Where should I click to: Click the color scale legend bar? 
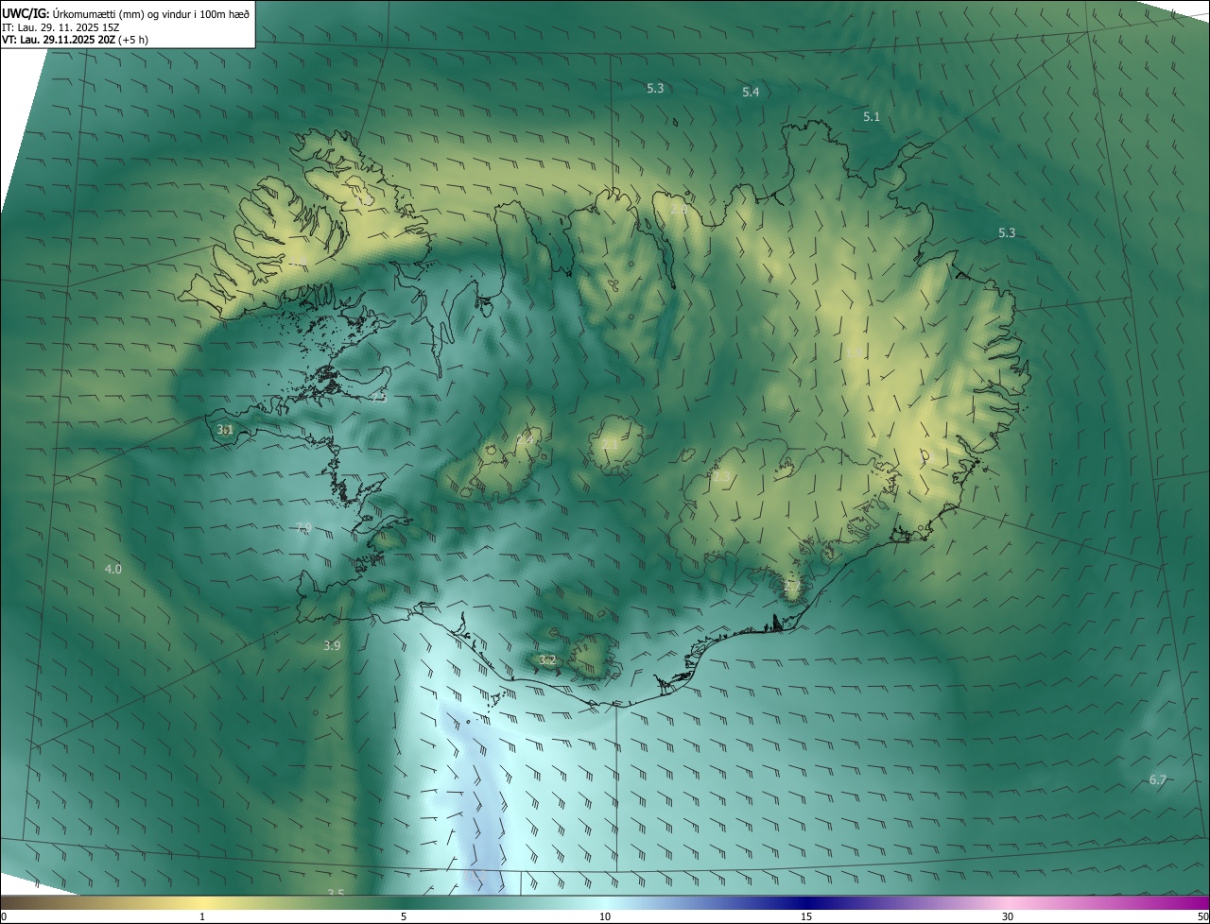point(605,902)
